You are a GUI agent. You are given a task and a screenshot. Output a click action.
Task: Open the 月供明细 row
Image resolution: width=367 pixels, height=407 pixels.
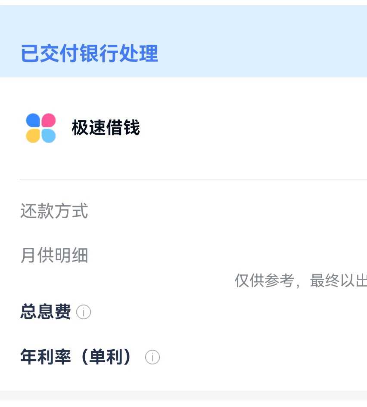pos(54,256)
